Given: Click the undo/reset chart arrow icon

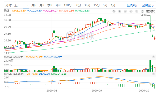Looking at the screenshot, I should pyautogui.click(x=114, y=11).
